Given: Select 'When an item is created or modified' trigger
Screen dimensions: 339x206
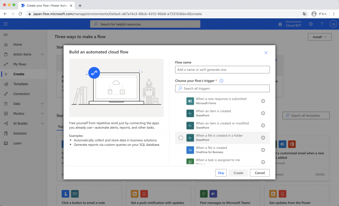Looking at the screenshot, I should (x=222, y=125).
